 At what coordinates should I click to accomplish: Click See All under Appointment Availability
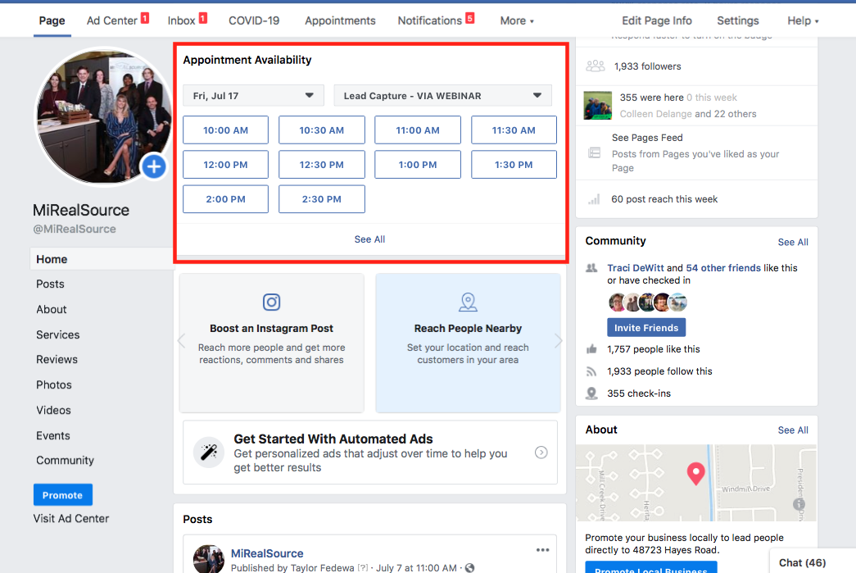[x=369, y=239]
